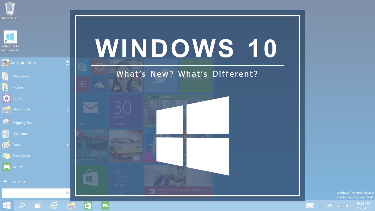Viewport: 375px width, 211px height.
Task: Click the Snipping Tool label
Action: pos(23,123)
